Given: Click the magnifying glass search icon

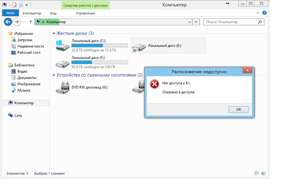Looking at the screenshot, I should click(260, 22).
